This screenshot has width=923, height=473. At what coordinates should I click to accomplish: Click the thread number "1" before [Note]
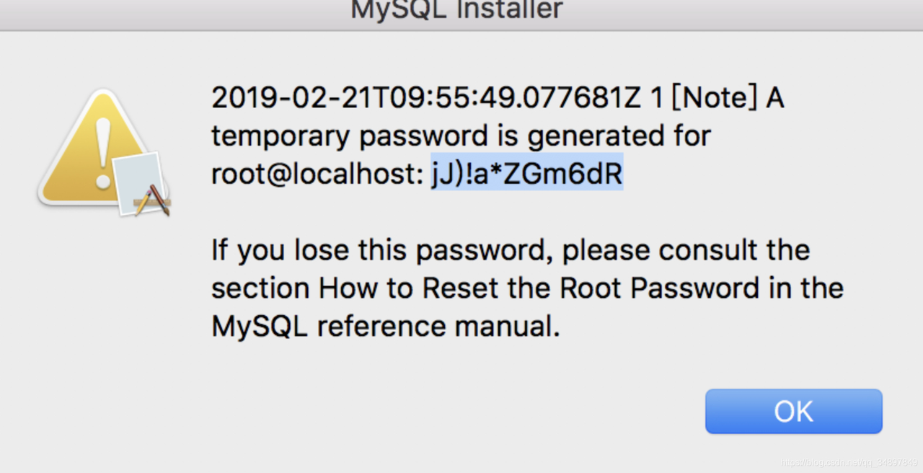click(655, 97)
